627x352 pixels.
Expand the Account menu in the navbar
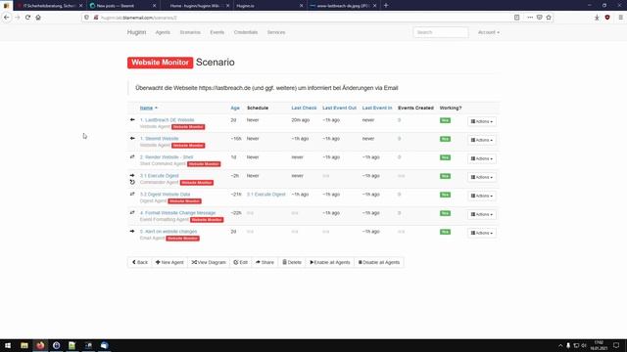[488, 32]
